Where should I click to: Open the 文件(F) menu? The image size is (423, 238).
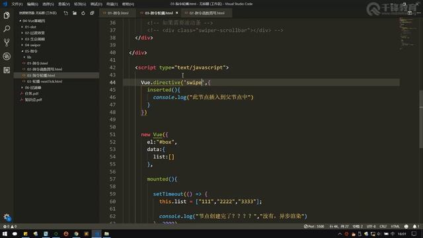tap(17, 4)
